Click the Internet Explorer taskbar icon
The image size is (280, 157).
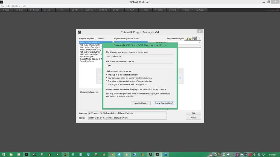73,155
